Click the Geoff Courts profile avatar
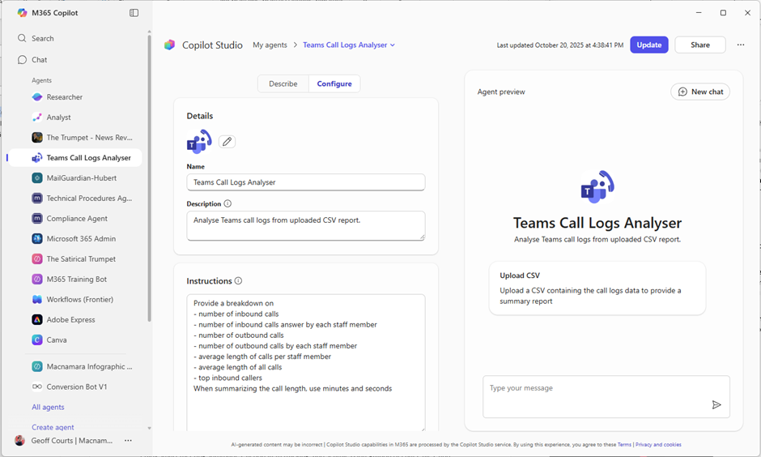The height and width of the screenshot is (457, 761). pyautogui.click(x=20, y=441)
